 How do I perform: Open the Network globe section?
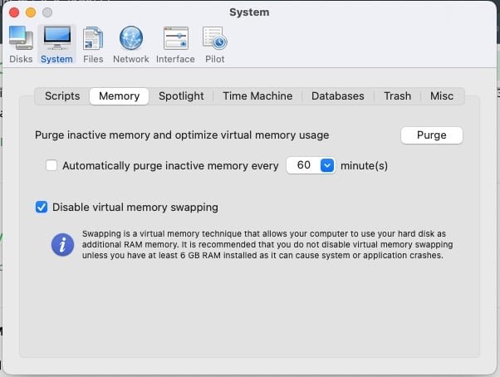click(131, 45)
